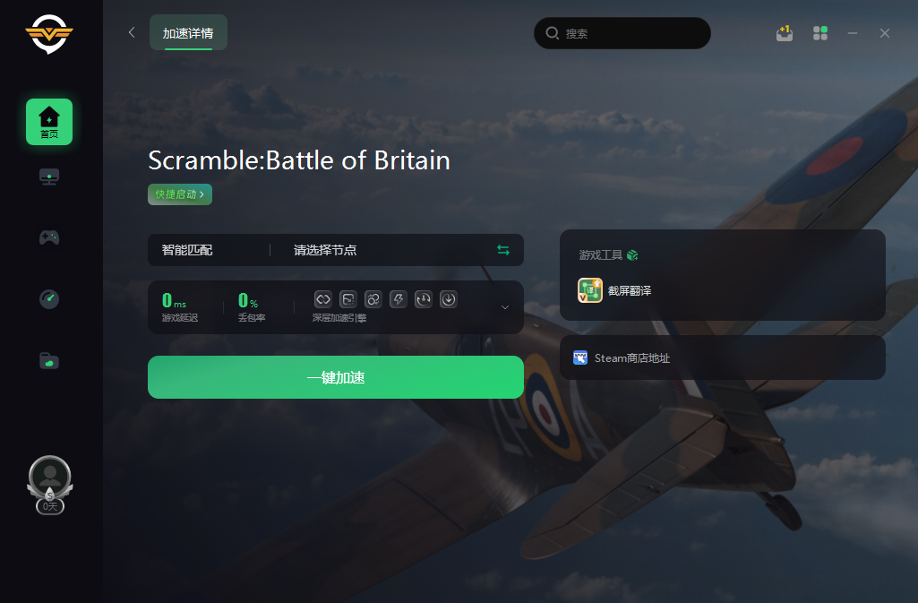Open the speedometer speed test in sidebar
The height and width of the screenshot is (603, 918).
tap(49, 299)
